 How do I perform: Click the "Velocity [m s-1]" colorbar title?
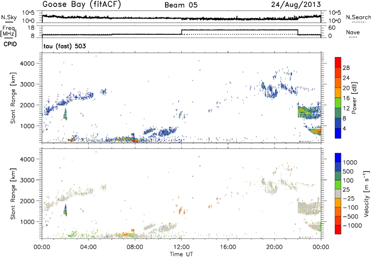coord(366,193)
